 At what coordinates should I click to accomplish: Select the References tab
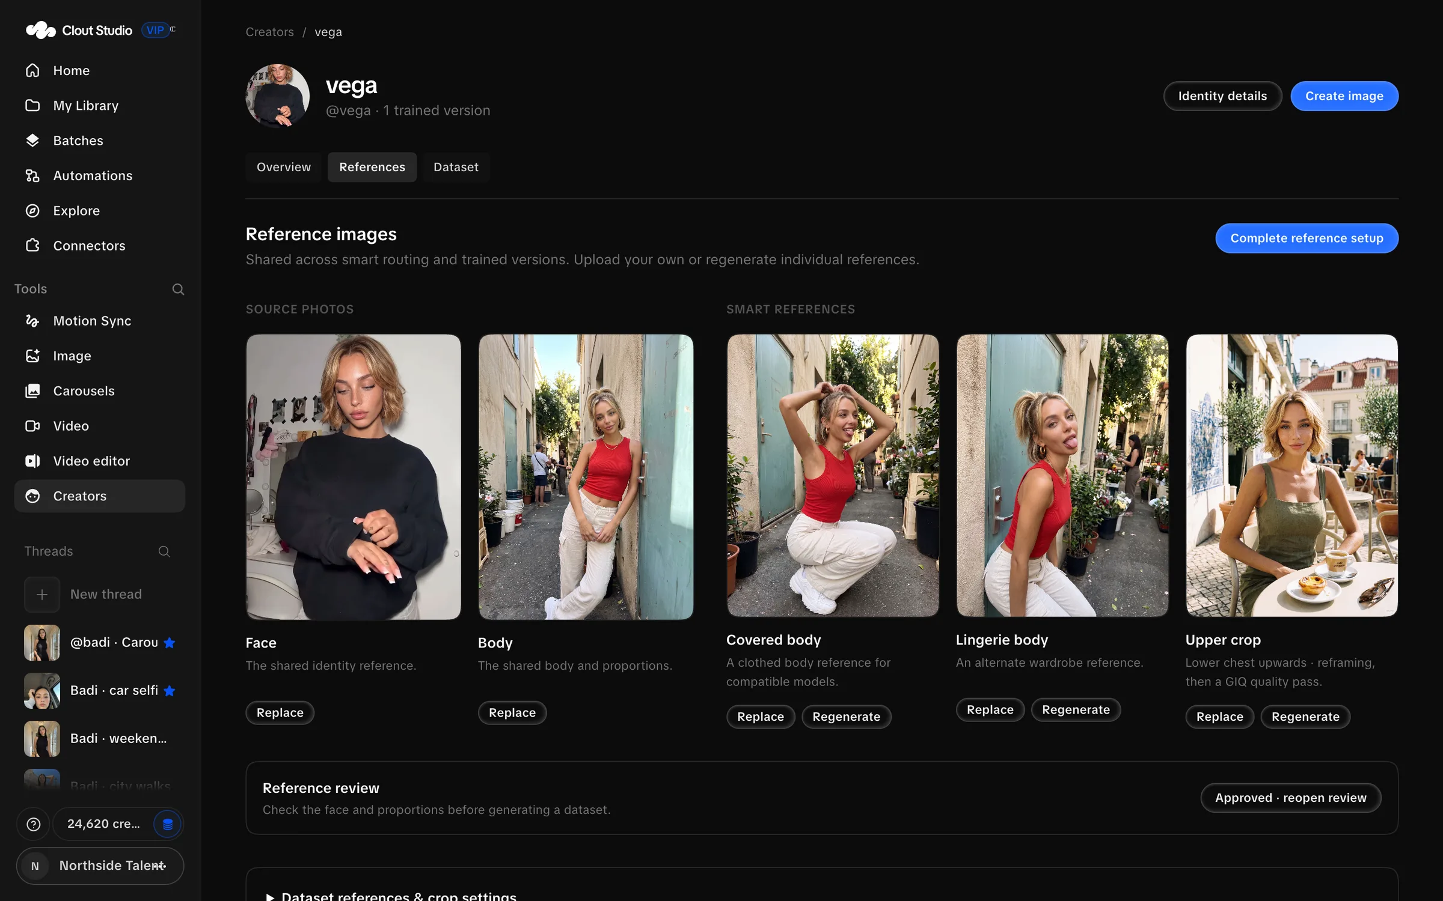(372, 167)
